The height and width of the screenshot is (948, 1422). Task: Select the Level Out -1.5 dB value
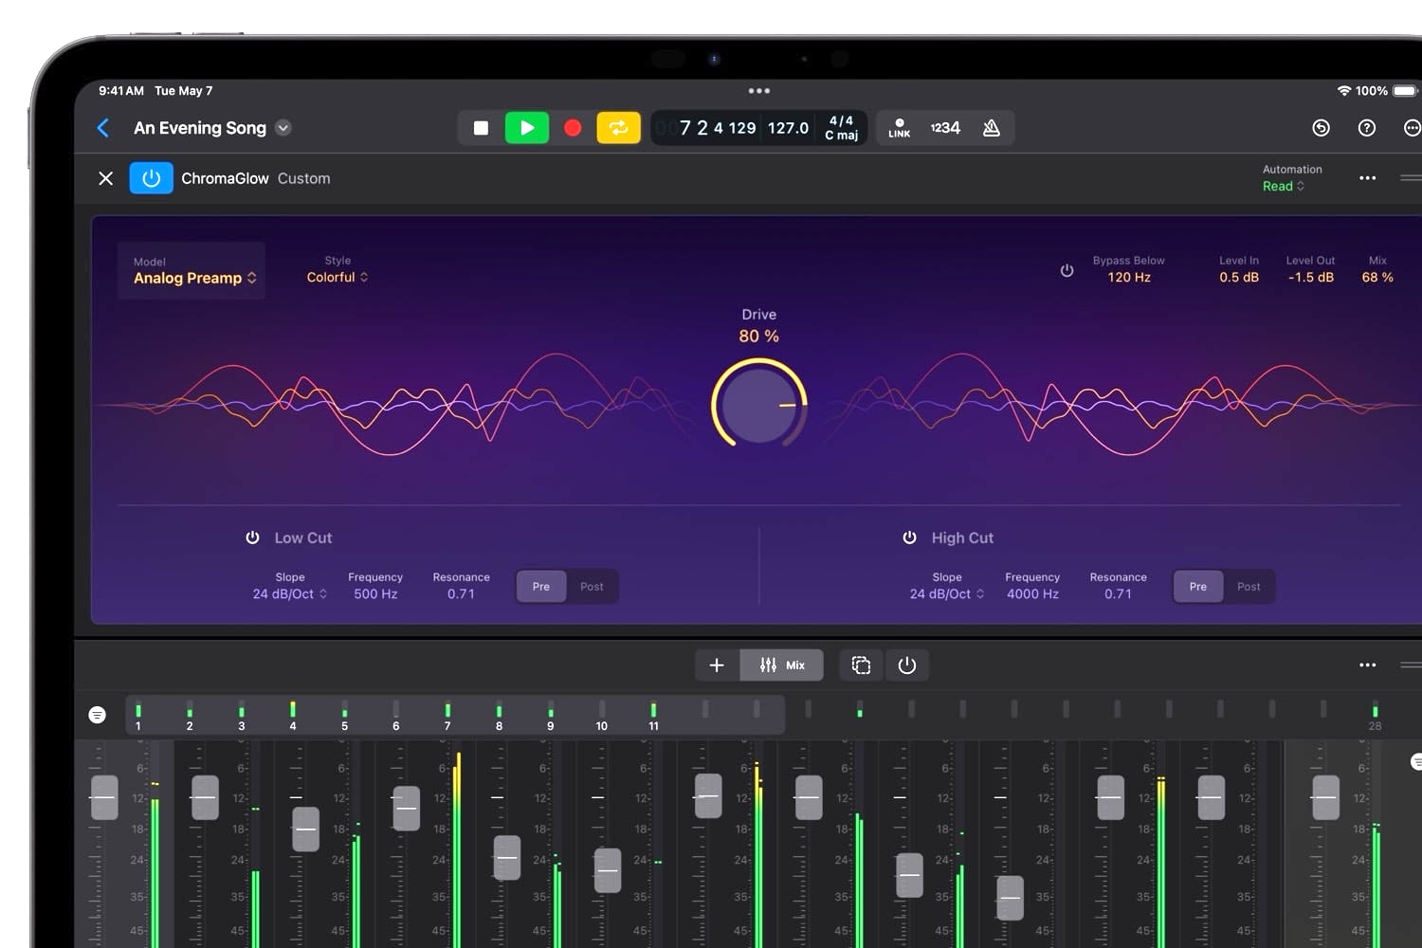(x=1311, y=277)
